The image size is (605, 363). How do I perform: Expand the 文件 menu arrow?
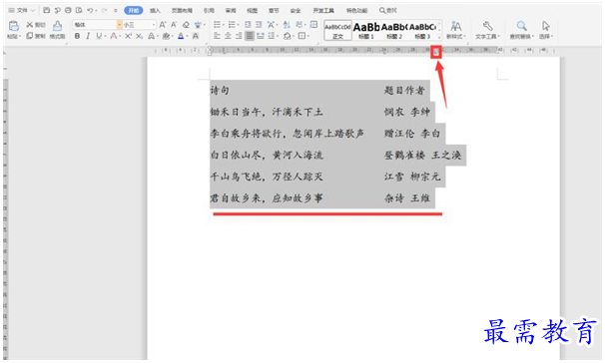(33, 10)
